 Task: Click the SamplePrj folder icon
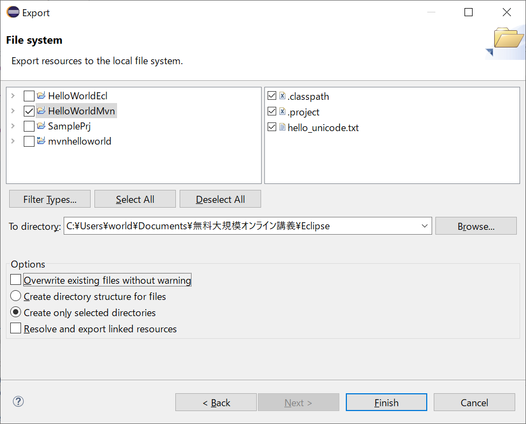41,126
